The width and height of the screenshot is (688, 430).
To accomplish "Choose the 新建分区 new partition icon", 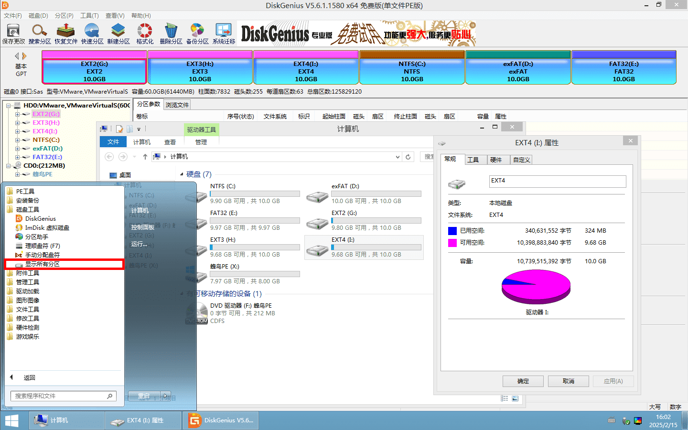I will (118, 34).
